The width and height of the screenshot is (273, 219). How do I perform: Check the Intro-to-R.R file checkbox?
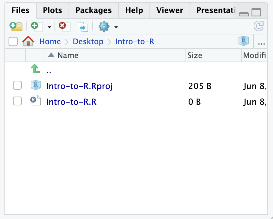[x=17, y=101]
